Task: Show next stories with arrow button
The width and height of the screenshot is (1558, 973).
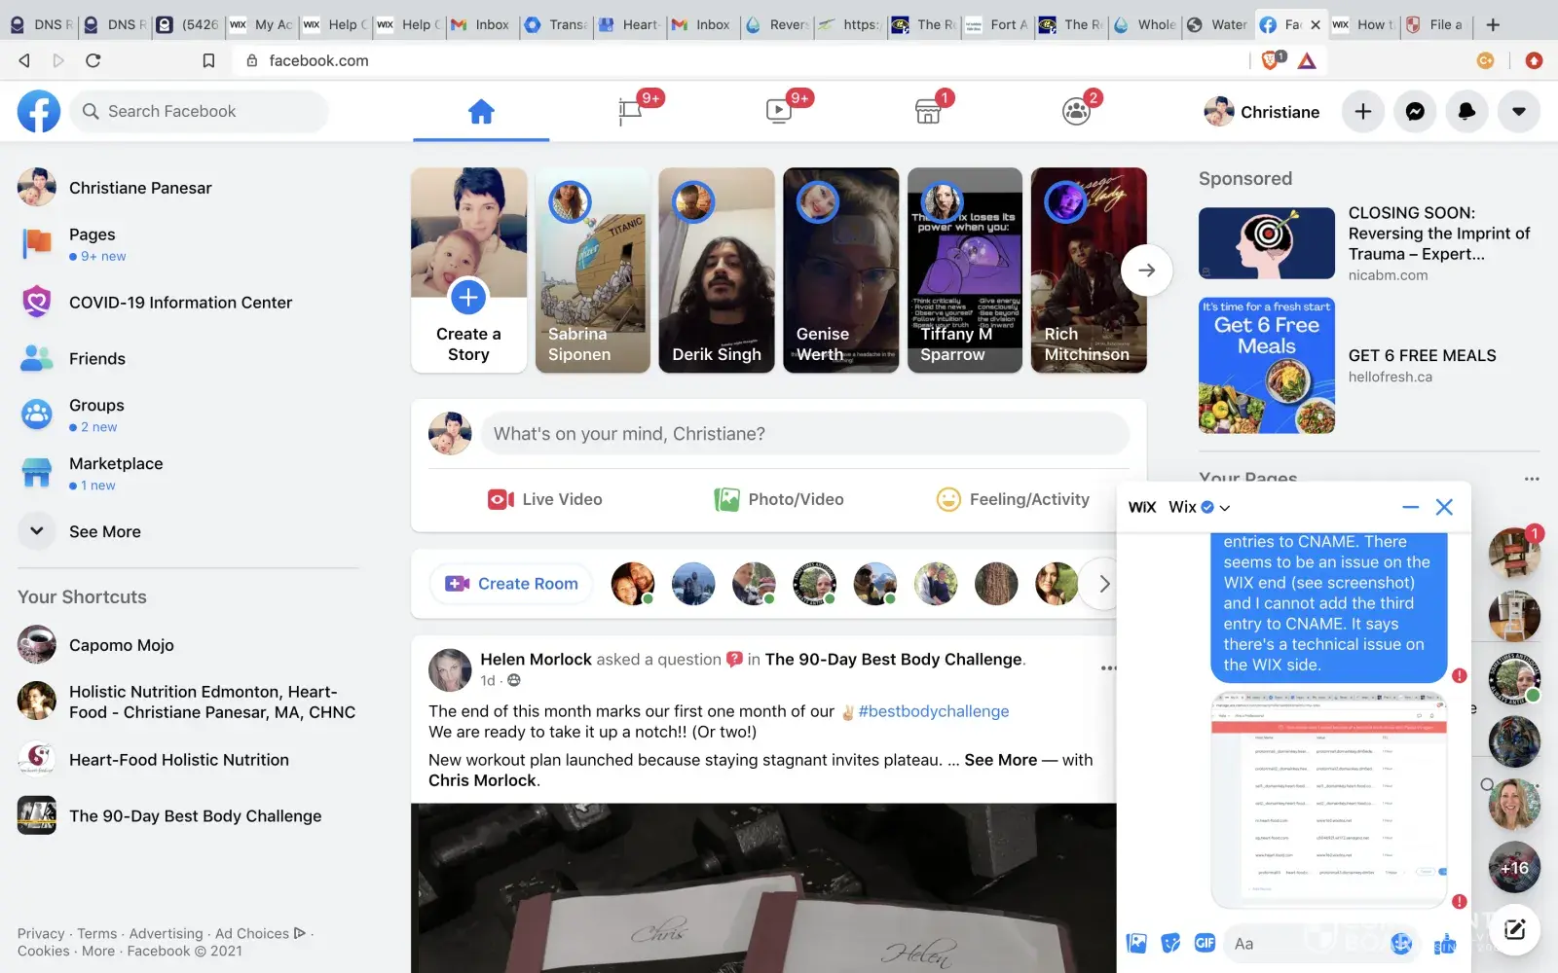Action: coord(1146,270)
